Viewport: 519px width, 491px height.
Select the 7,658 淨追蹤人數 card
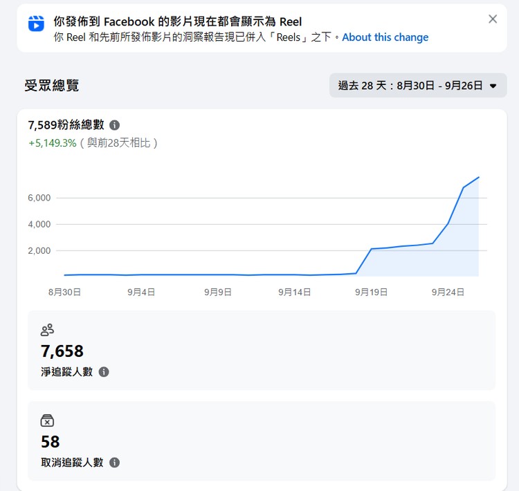coord(262,350)
